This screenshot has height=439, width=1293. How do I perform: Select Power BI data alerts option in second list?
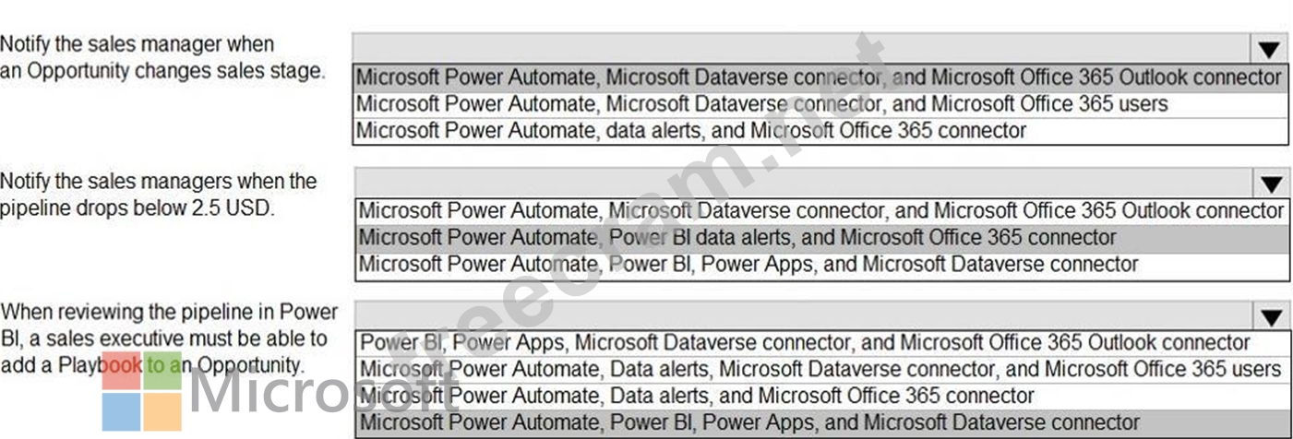821,238
